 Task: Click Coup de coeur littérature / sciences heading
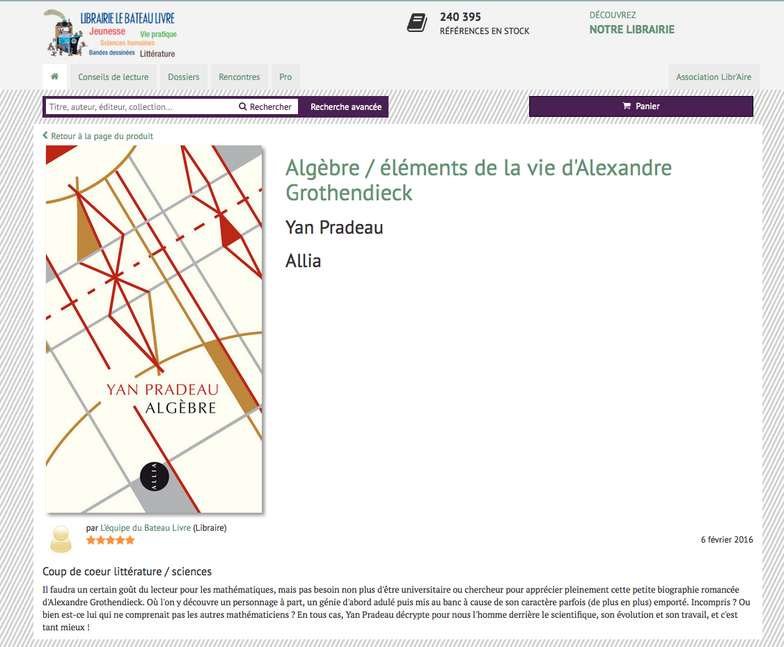pyautogui.click(x=127, y=572)
